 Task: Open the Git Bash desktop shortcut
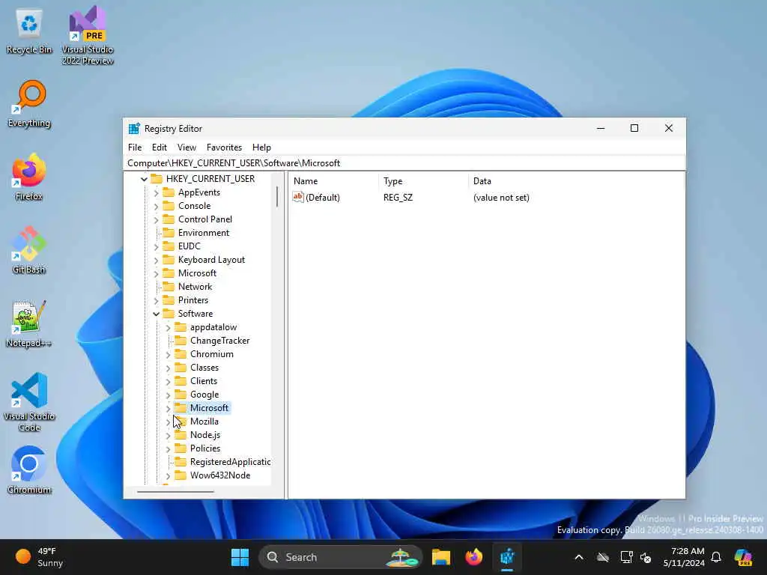click(x=29, y=250)
